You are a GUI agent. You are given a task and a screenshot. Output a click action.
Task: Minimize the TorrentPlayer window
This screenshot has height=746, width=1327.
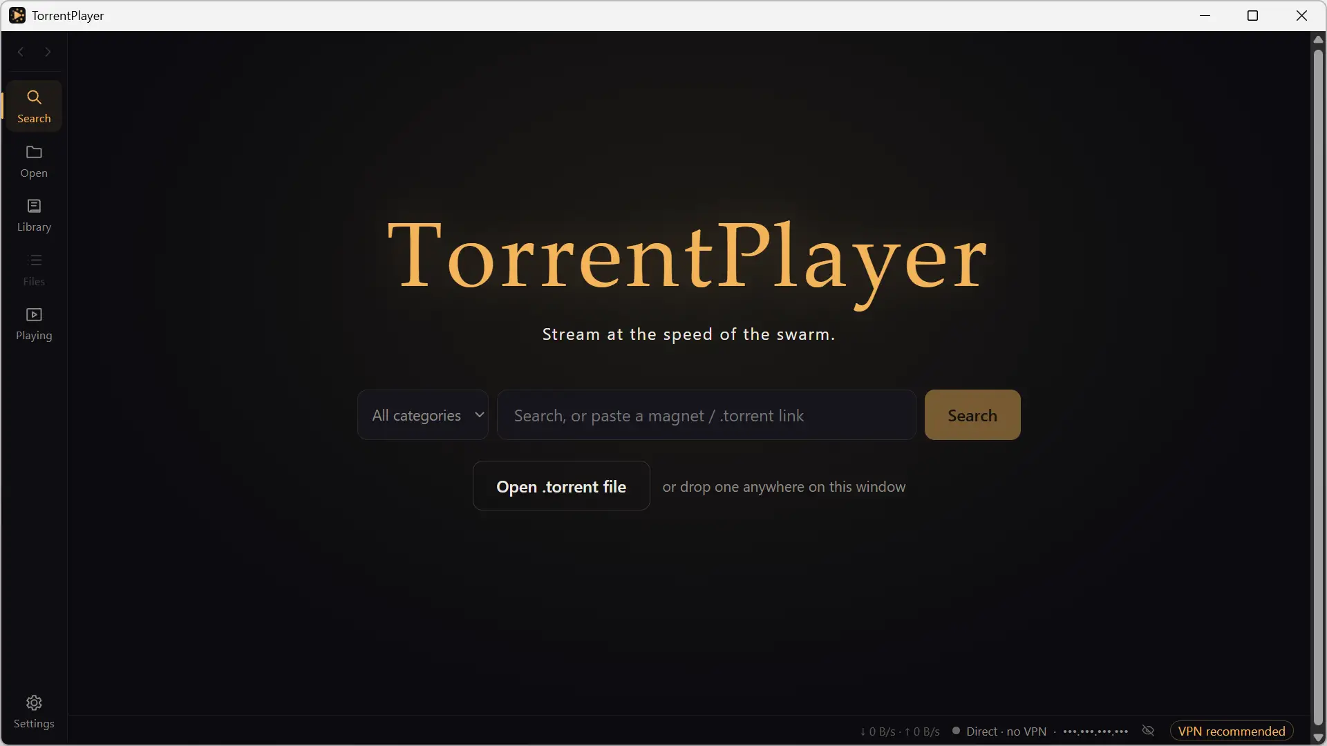[1205, 15]
